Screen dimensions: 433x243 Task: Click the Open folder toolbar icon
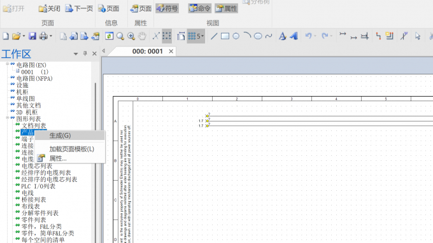tap(17, 36)
